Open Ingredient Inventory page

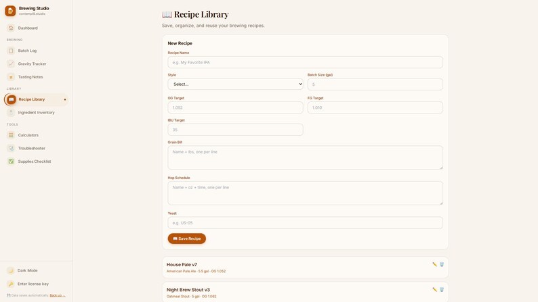[x=36, y=113]
